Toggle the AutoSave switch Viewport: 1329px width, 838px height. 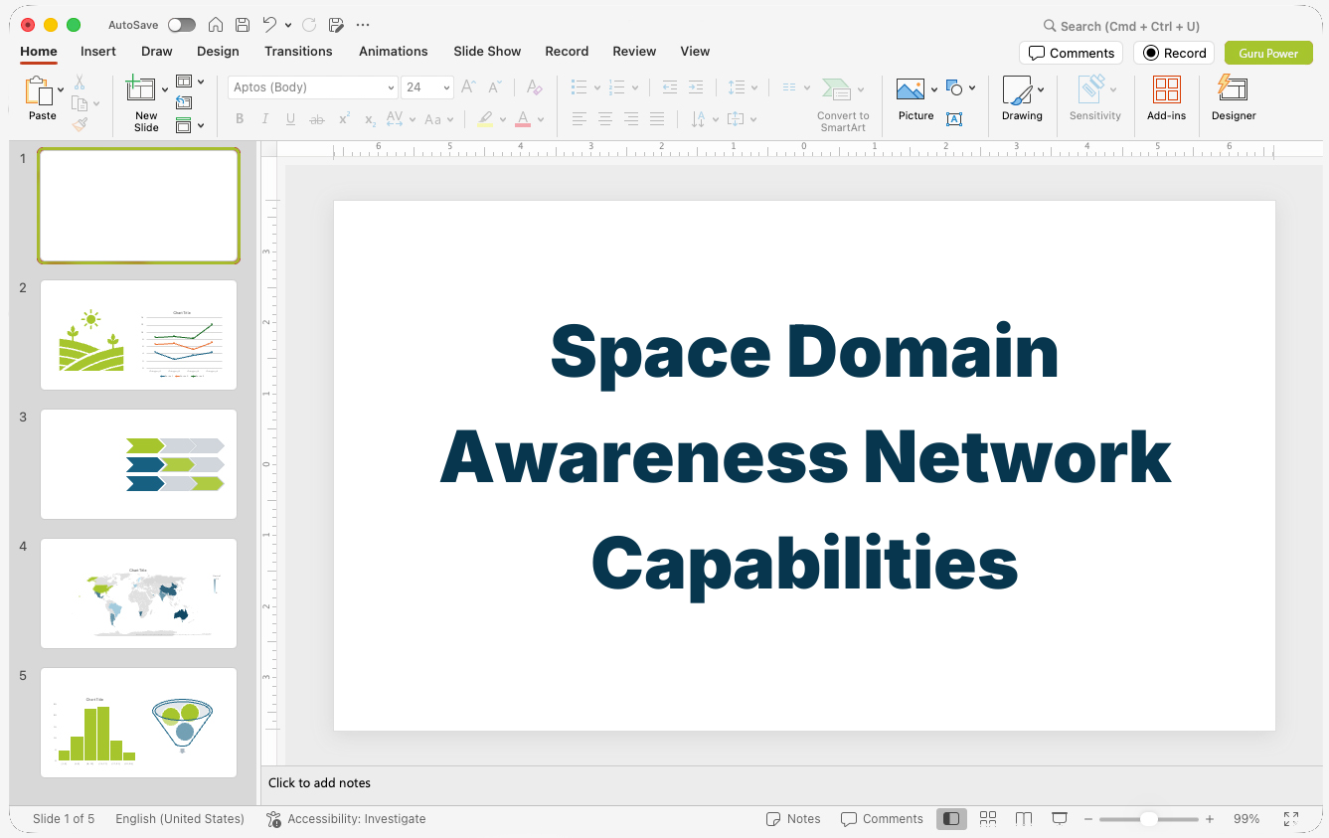(182, 25)
